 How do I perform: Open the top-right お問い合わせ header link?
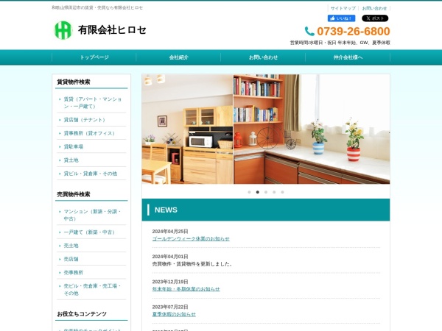(x=374, y=8)
